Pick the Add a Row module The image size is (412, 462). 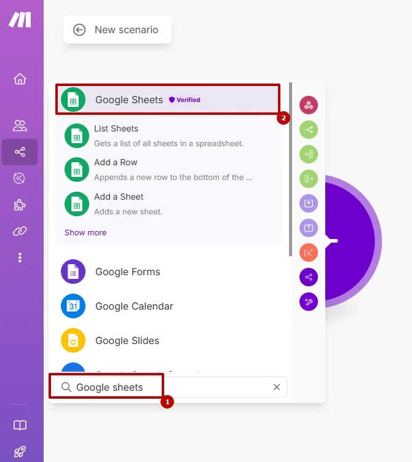(168, 170)
